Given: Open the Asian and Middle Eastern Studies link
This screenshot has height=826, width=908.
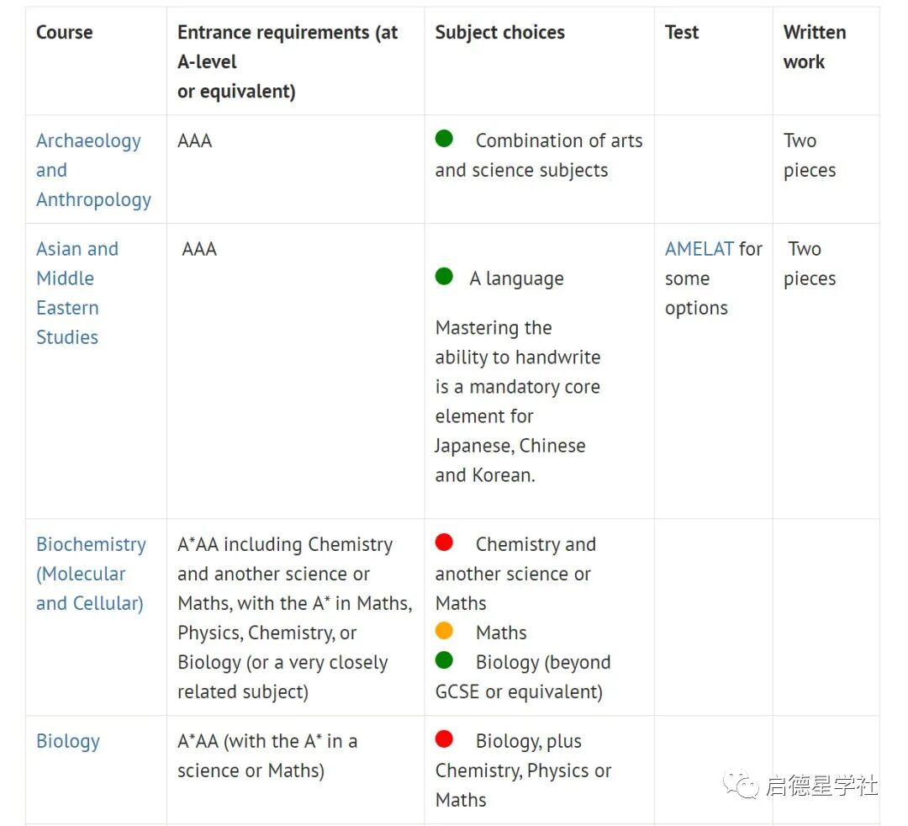Looking at the screenshot, I should (x=77, y=293).
